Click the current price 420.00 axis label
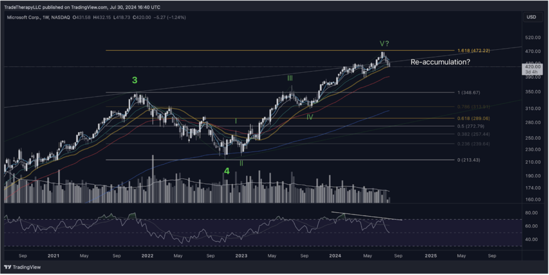The image size is (549, 275). tap(531, 67)
